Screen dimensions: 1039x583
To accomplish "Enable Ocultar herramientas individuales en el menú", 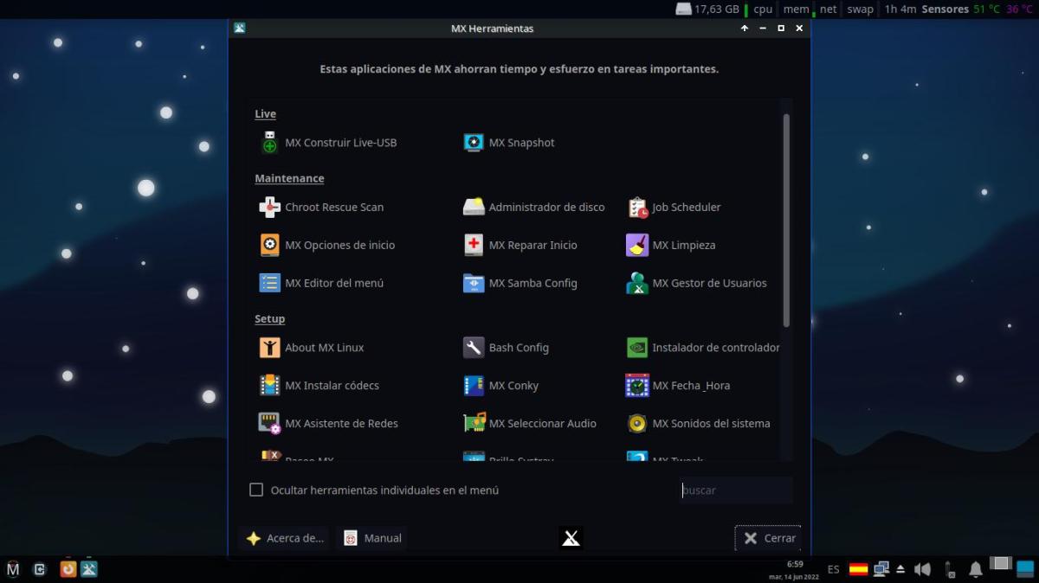I will tap(256, 490).
